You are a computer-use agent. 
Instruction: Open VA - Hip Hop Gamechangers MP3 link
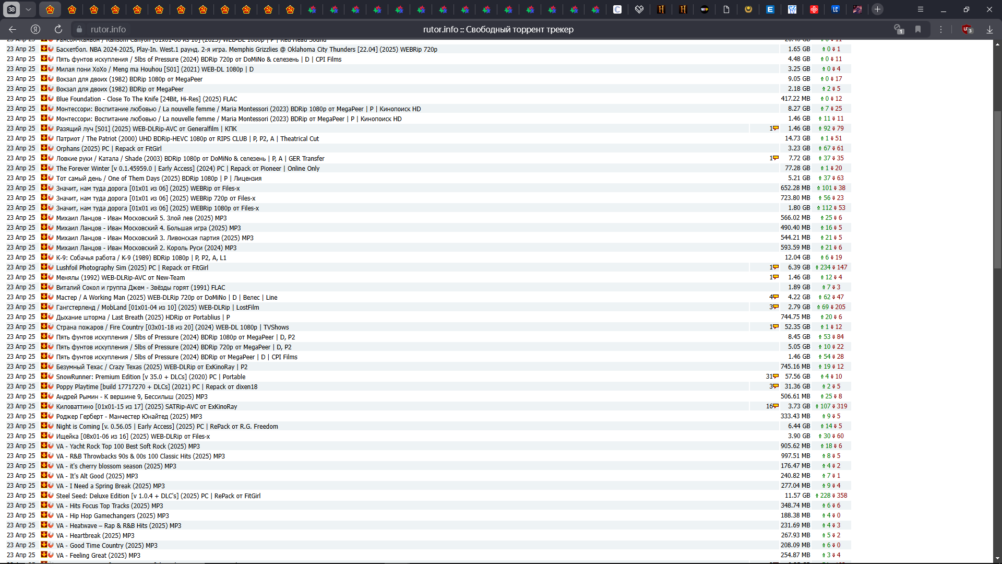pyautogui.click(x=112, y=515)
